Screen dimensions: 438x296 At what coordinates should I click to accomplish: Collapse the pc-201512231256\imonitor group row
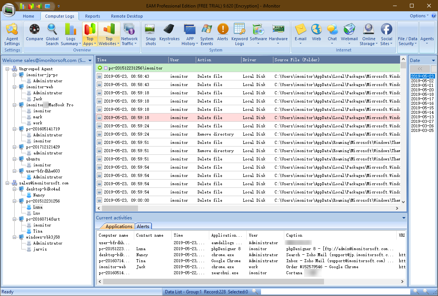pyautogui.click(x=106, y=68)
